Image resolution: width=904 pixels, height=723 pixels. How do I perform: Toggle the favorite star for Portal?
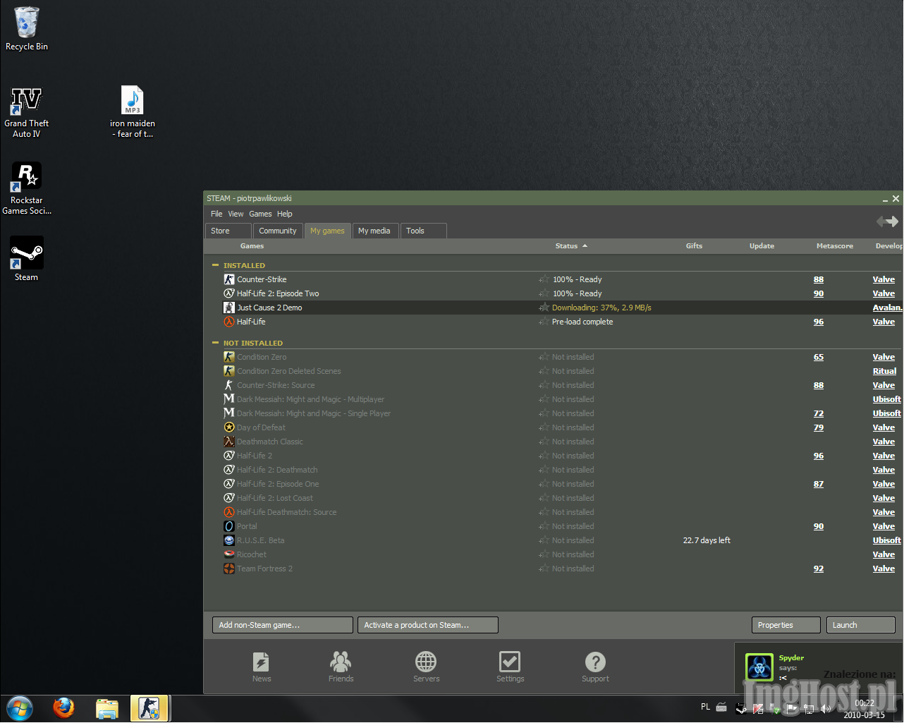[544, 526]
